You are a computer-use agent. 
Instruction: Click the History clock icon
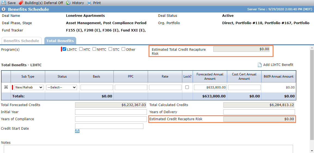(x=68, y=3)
